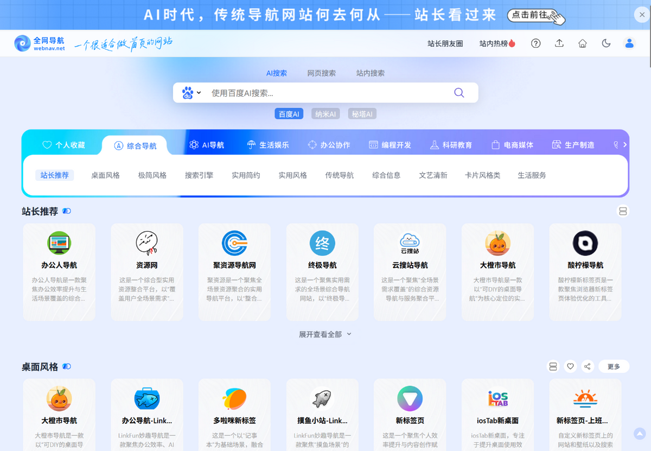Viewport: 651px width, 451px height.
Task: Open the Baidu search engine dropdown
Action: click(192, 93)
